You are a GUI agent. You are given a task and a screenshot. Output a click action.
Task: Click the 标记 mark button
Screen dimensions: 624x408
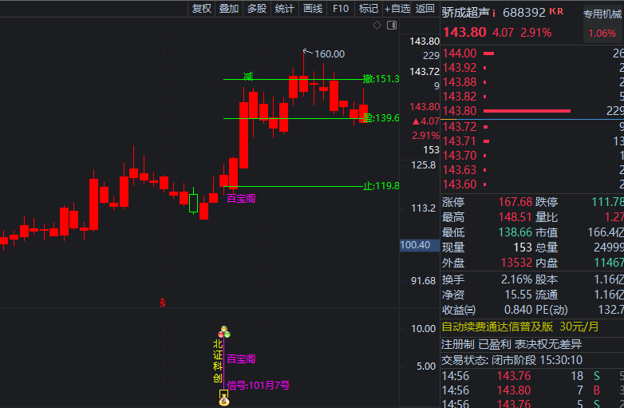[368, 9]
